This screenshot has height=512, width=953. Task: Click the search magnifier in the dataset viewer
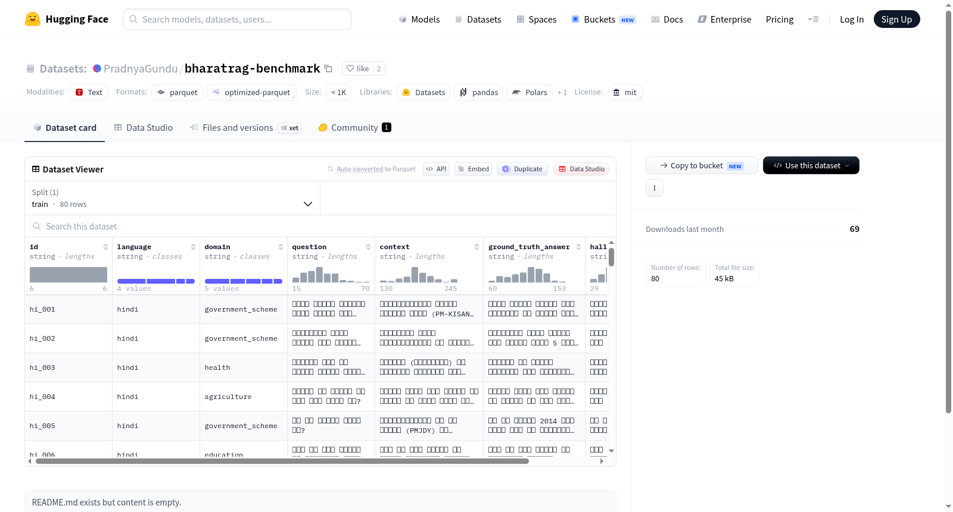(x=37, y=227)
